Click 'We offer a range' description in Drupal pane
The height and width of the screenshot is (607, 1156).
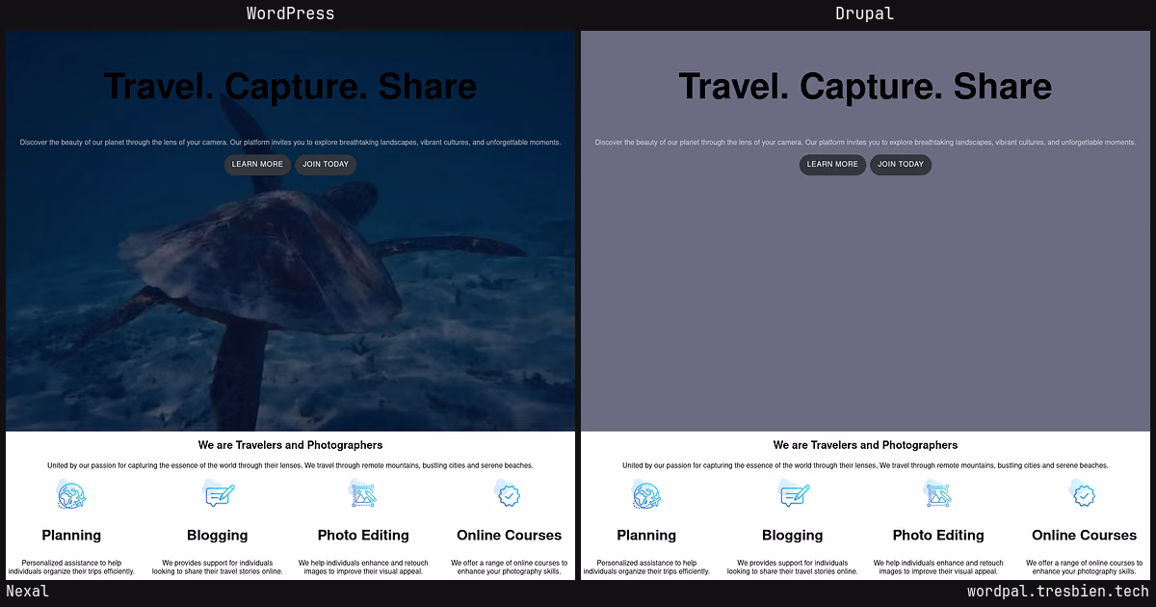pos(1084,567)
